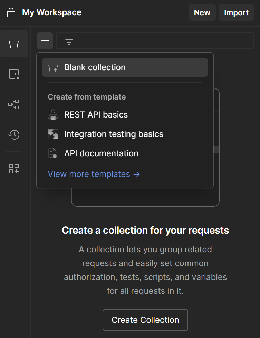Screen dimensions: 260x338
Task: Click the My Workspace title
Action: (52, 13)
